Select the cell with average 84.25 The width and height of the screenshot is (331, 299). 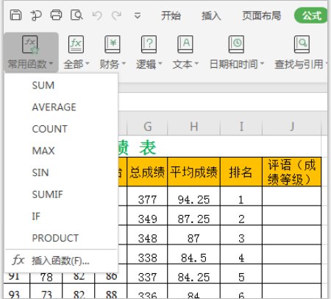click(x=194, y=274)
